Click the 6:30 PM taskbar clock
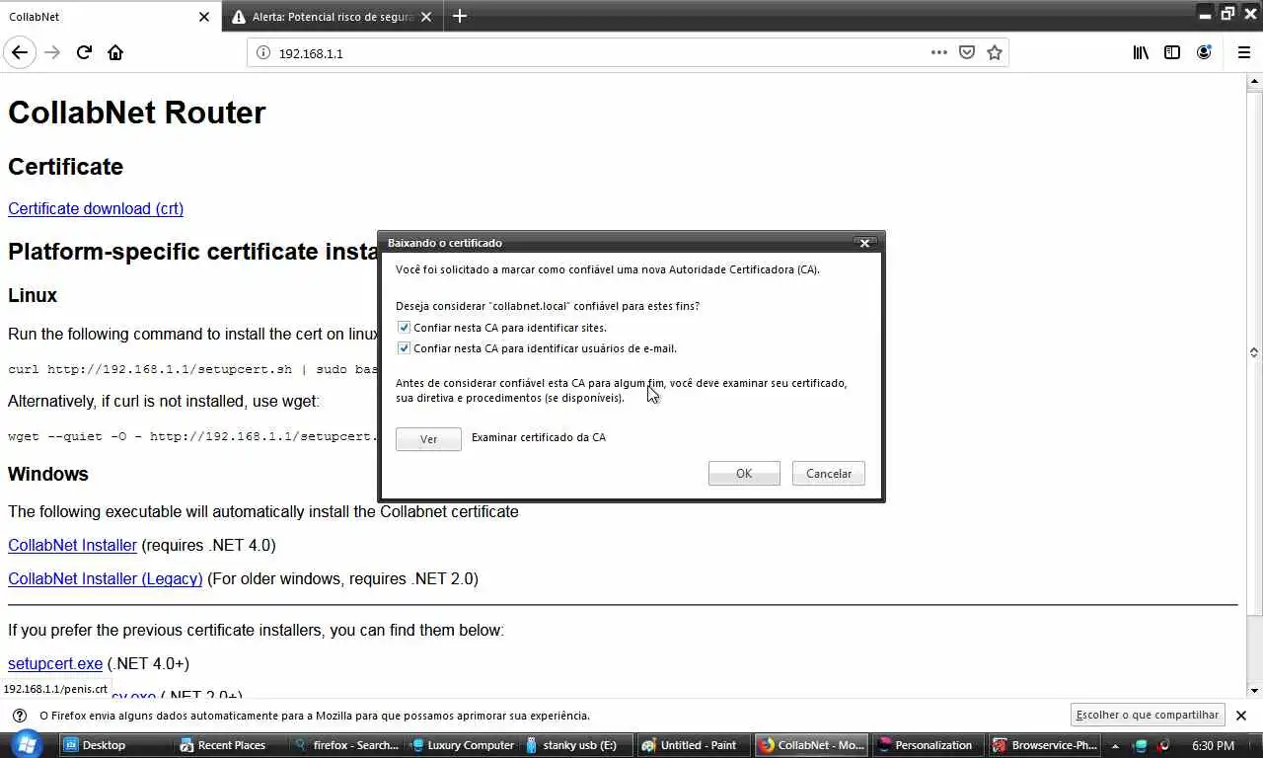Screen dimensions: 1263x758 coord(1213,745)
